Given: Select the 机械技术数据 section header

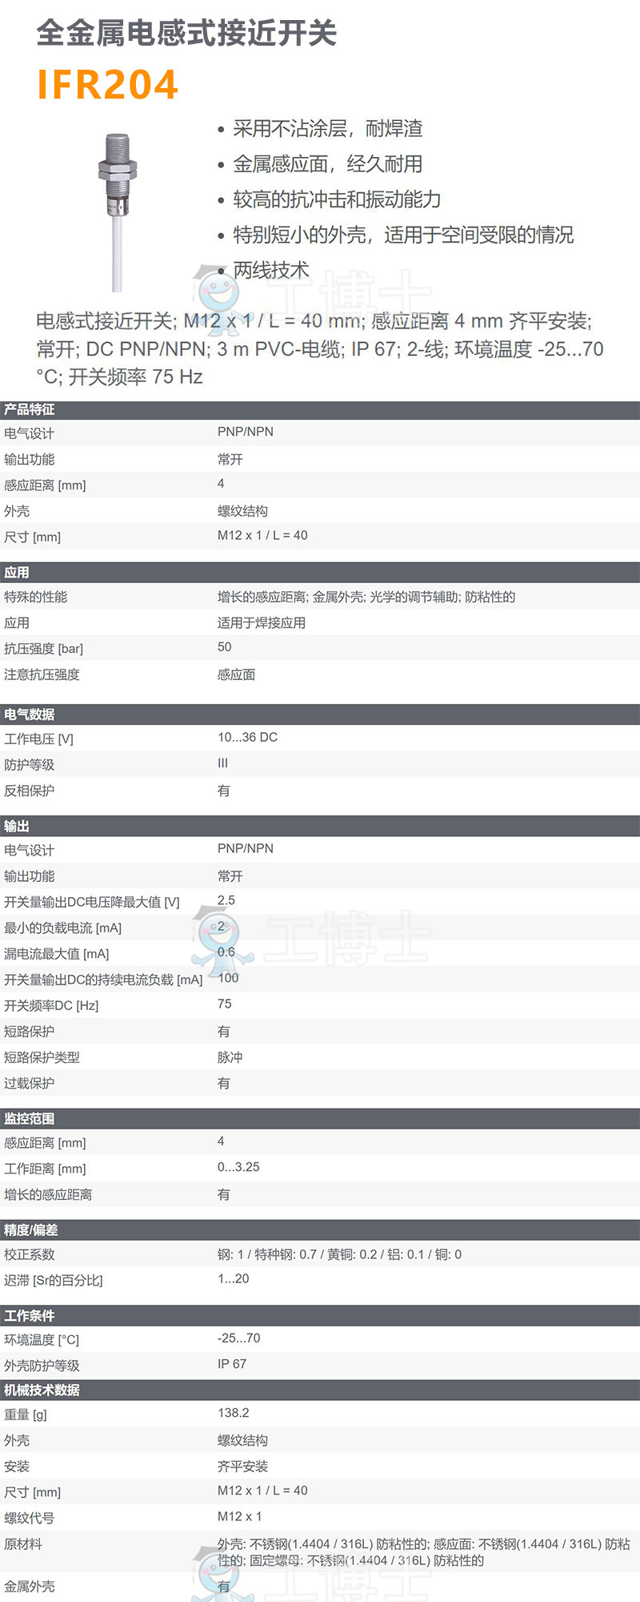Looking at the screenshot, I should [x=42, y=1391].
